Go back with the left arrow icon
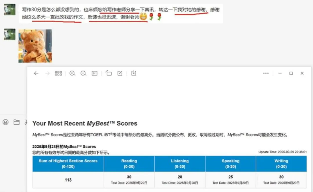This screenshot has width=313, height=192. point(36,73)
